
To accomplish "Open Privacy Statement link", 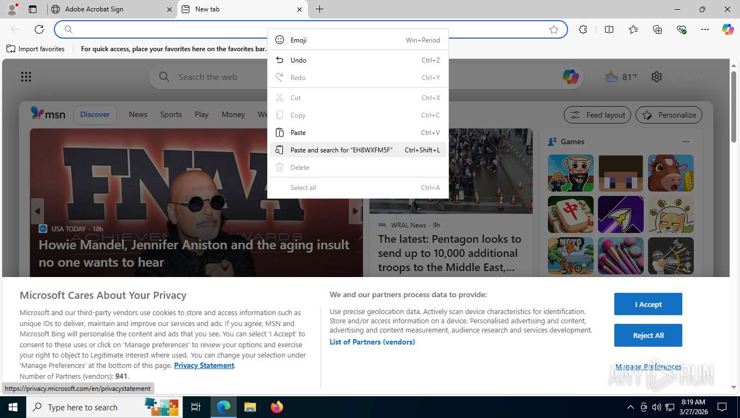I will point(204,365).
